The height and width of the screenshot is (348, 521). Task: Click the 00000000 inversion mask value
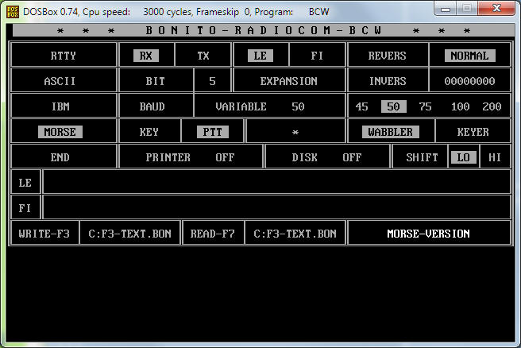(x=470, y=81)
